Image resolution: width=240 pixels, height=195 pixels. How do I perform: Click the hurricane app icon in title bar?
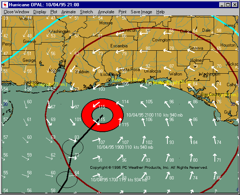[x=5, y=5]
